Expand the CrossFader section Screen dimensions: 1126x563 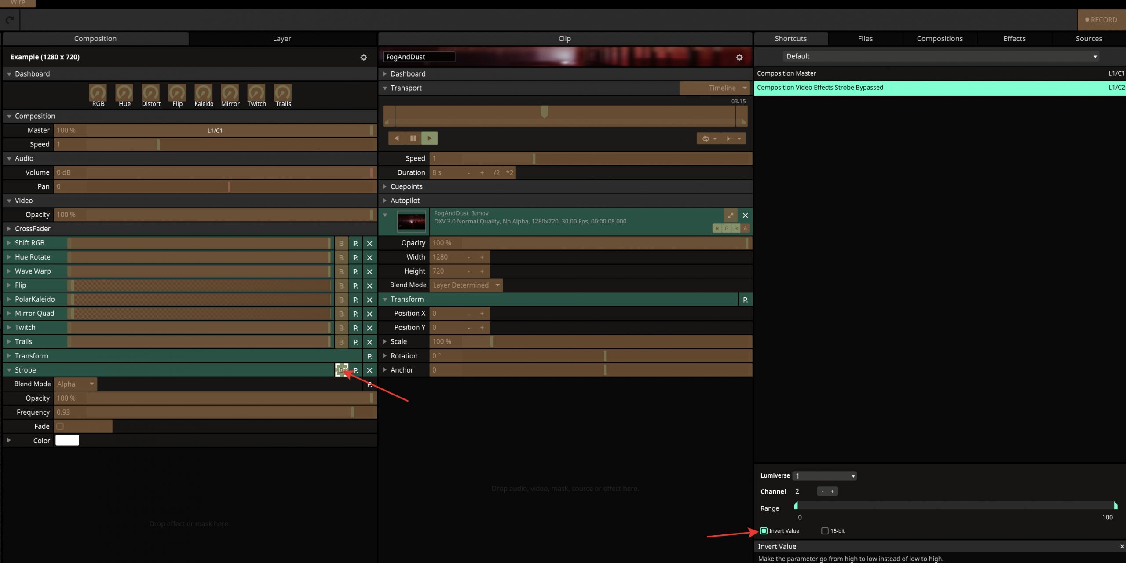click(9, 229)
